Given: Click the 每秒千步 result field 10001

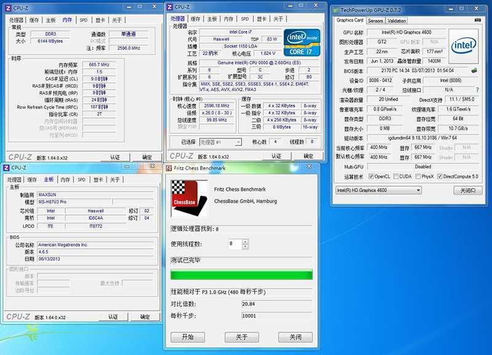Looking at the screenshot, I should [277, 316].
